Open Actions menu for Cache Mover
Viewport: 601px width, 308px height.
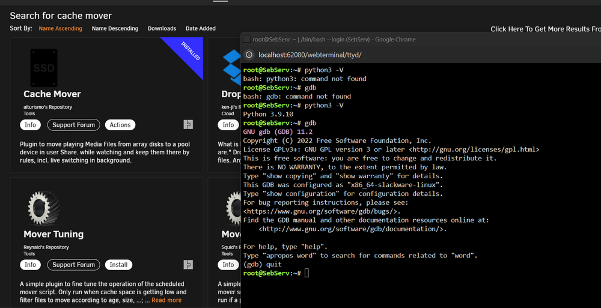click(120, 125)
